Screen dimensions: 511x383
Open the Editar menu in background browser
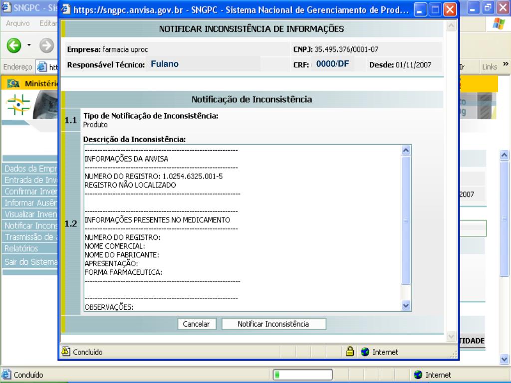click(48, 23)
